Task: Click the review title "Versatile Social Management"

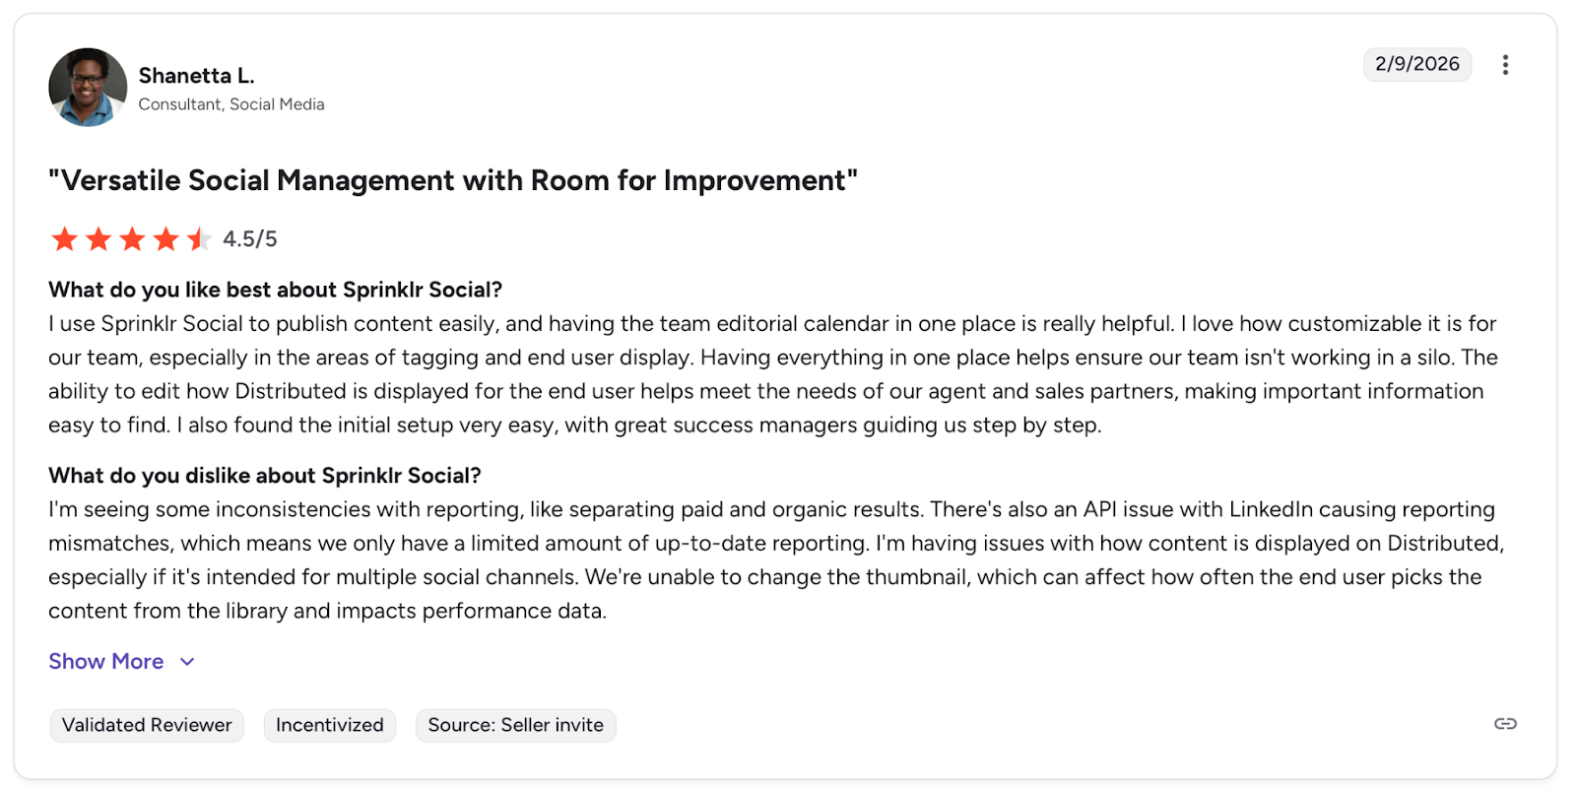Action: (453, 181)
